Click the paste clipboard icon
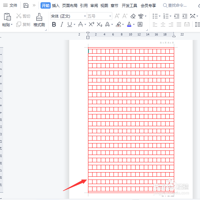The image size is (200, 200). point(7,17)
